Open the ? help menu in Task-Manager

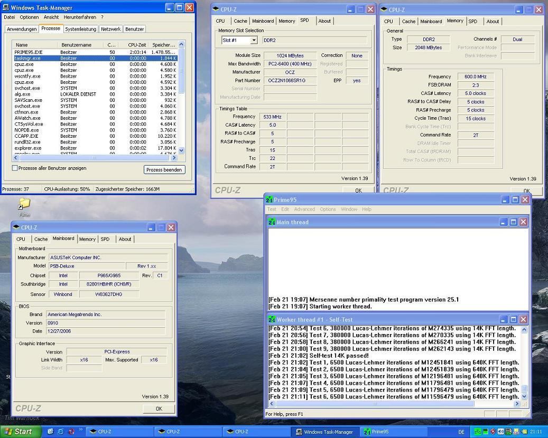coord(102,17)
